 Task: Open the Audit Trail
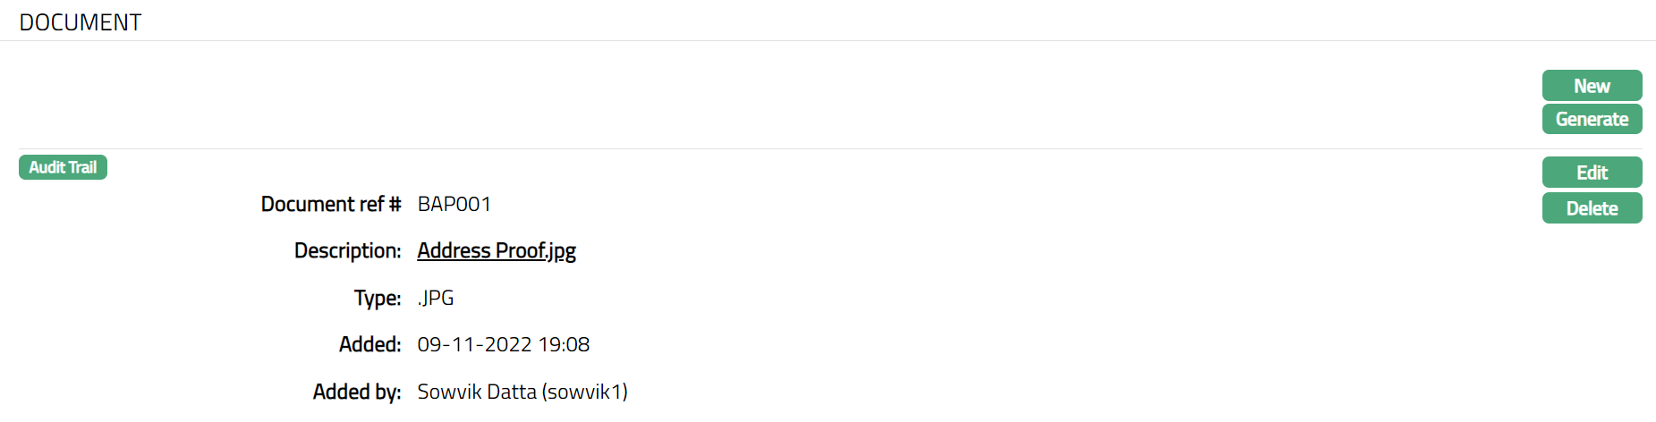tap(63, 167)
